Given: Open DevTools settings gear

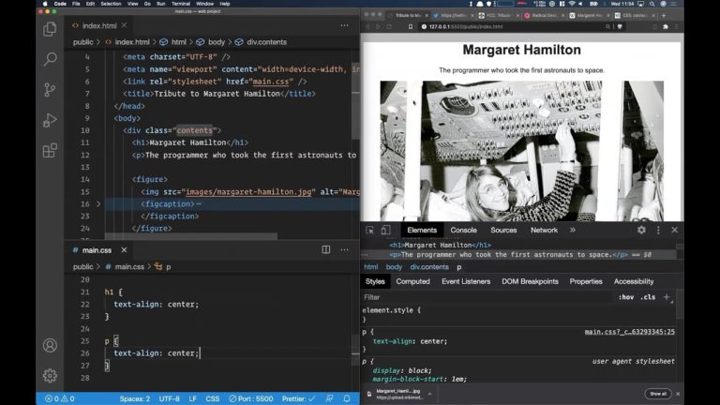Looking at the screenshot, I should (641, 230).
